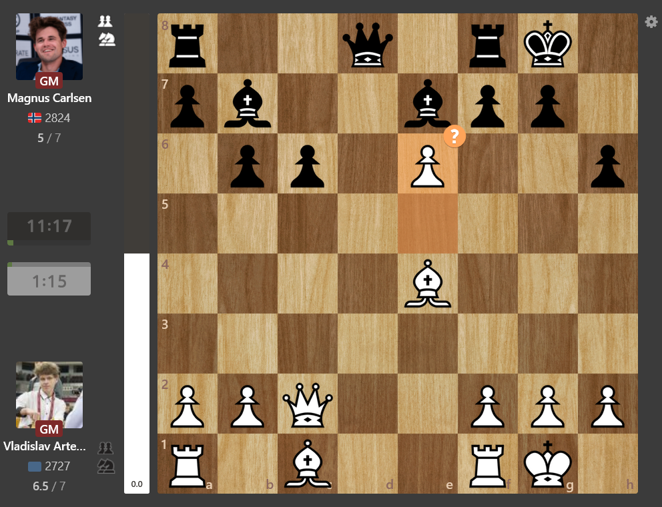Viewport: 662px width, 507px height.
Task: Click Artemiev's 6.5 / 7 score
Action: click(49, 486)
